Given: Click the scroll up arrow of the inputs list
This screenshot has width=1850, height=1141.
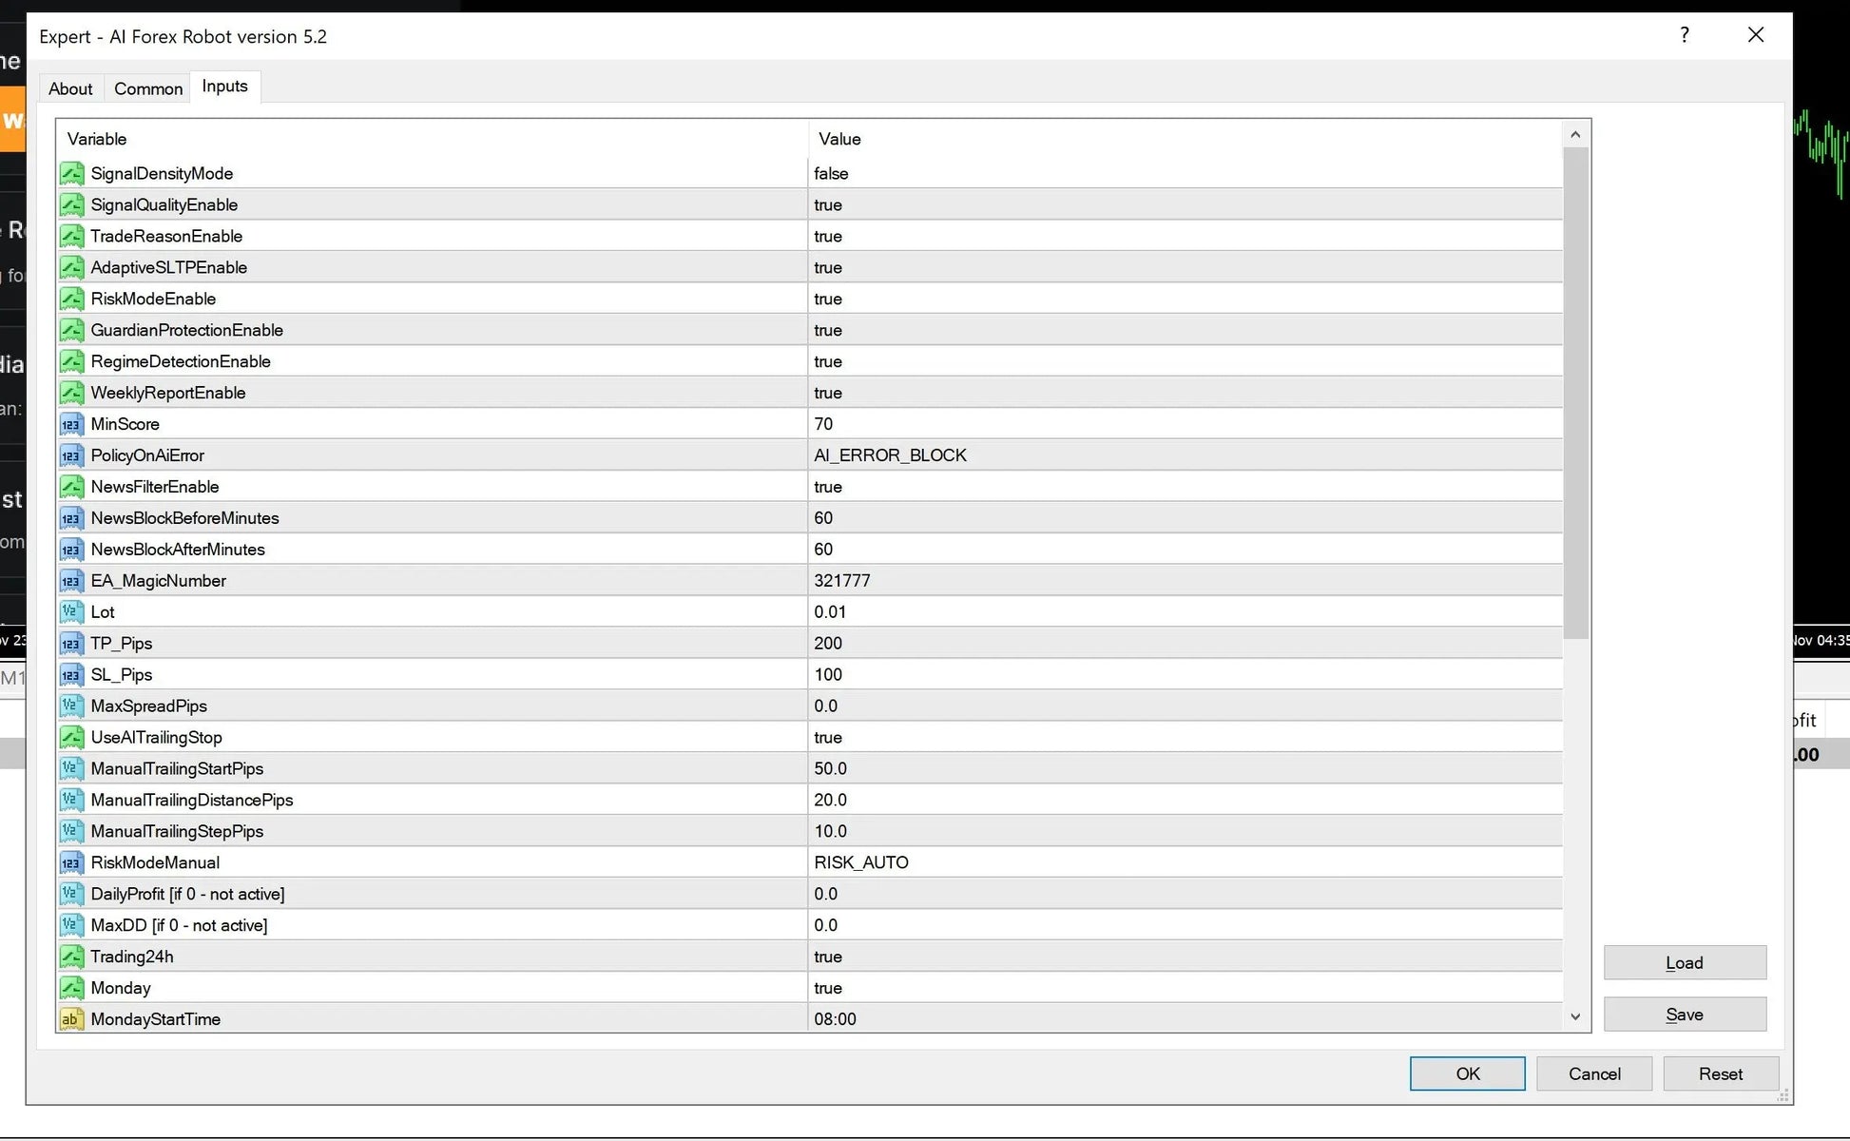Looking at the screenshot, I should [1575, 135].
